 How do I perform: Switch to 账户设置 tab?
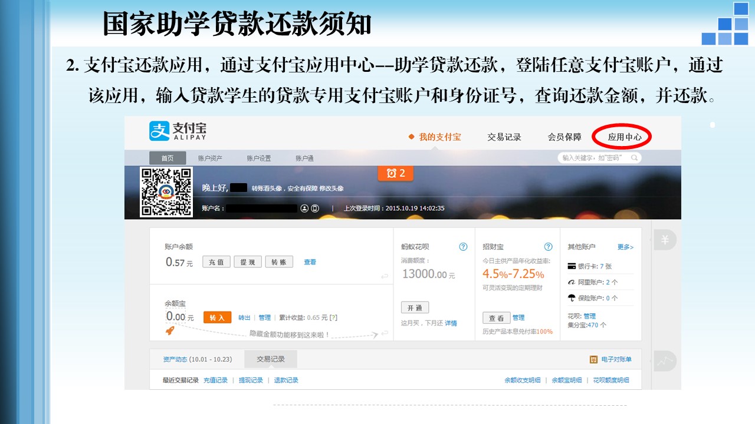tap(259, 158)
